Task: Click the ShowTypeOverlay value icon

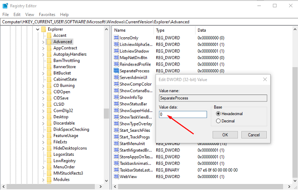Action: point(116,124)
